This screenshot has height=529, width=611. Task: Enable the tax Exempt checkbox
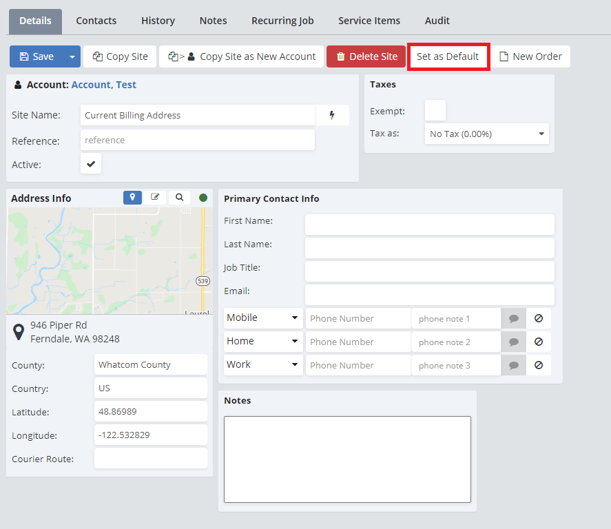point(435,110)
